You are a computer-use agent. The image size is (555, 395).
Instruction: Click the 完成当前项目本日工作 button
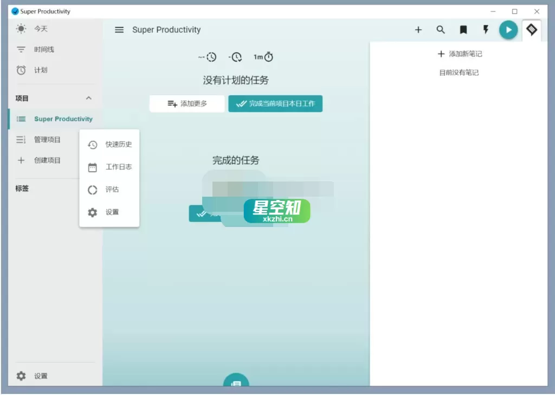click(x=275, y=103)
